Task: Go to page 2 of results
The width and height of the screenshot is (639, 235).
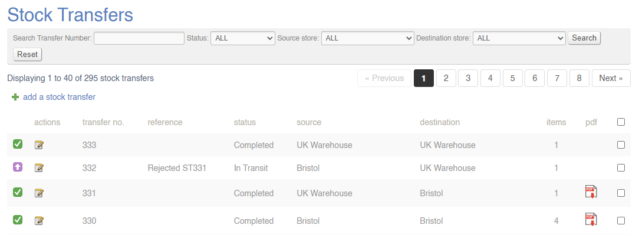Action: tap(446, 78)
